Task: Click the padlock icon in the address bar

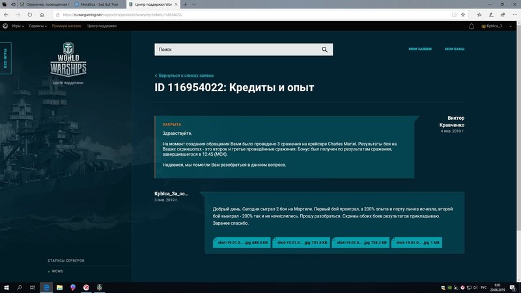Action: 58,14
